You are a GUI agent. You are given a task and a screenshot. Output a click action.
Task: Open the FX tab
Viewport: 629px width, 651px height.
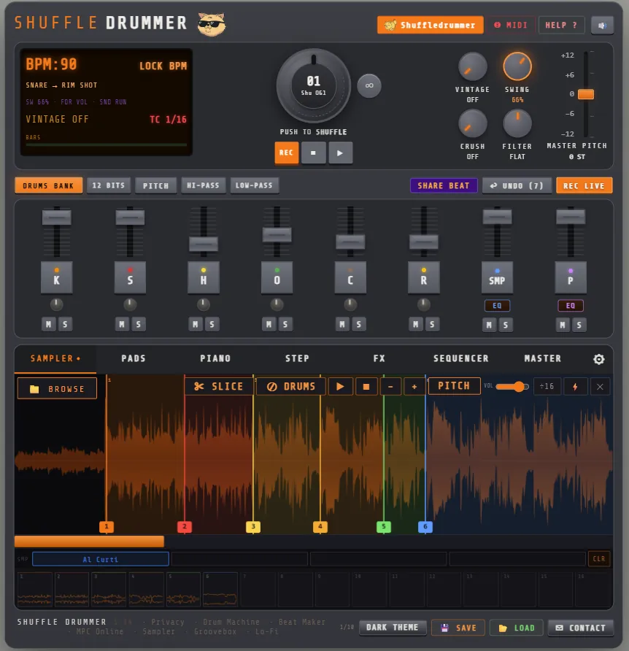(x=379, y=359)
